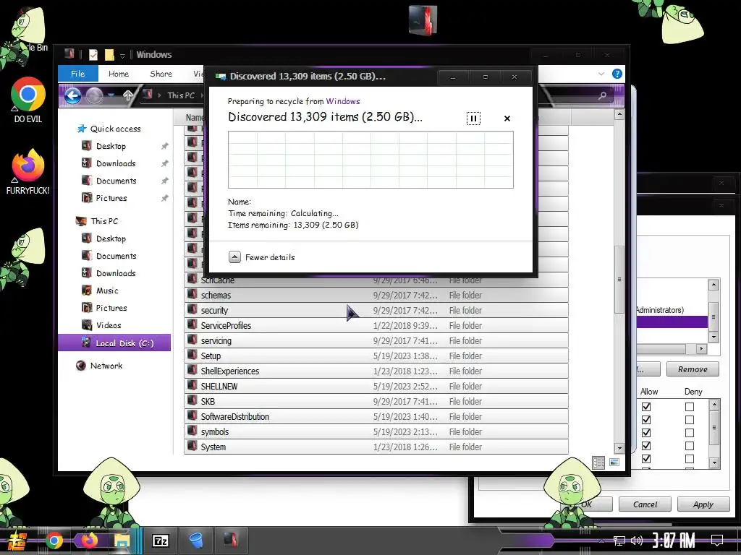Open recent locations dropdown arrow
The image size is (741, 555).
click(111, 96)
